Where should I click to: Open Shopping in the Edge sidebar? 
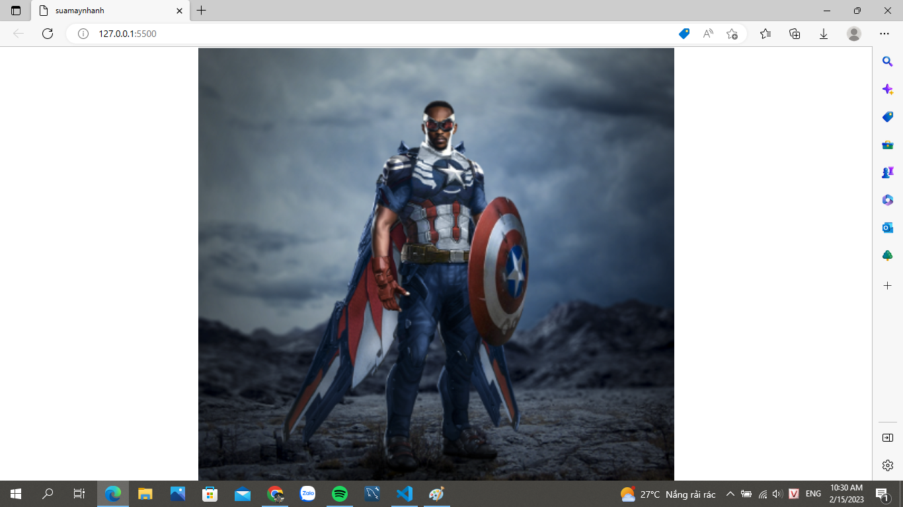888,117
